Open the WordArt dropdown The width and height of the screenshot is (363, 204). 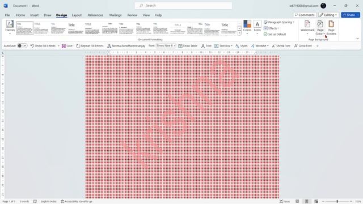[x=260, y=46]
